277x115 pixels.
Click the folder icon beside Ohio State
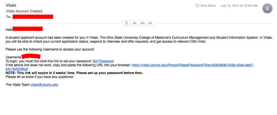pyautogui.click(x=197, y=6)
